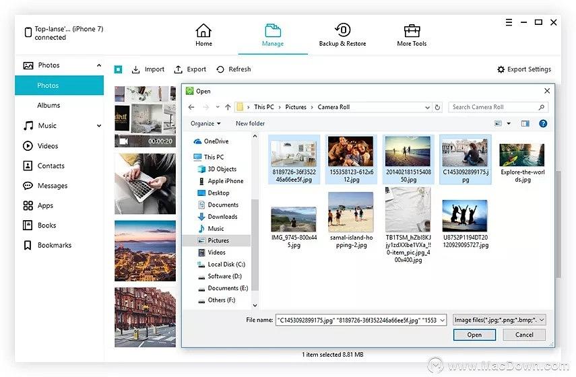Click the Import button

tap(148, 69)
